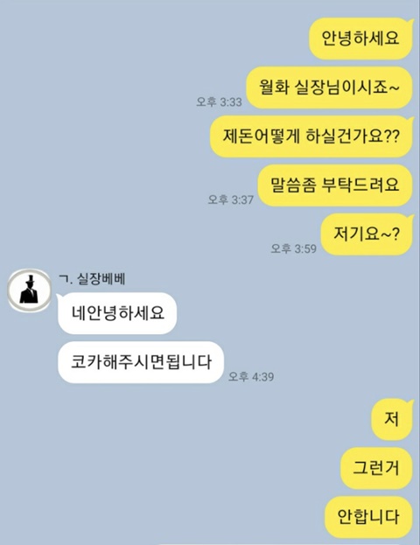Open the top-hat silhouette profile picture
The height and width of the screenshot is (545, 420).
click(x=30, y=290)
